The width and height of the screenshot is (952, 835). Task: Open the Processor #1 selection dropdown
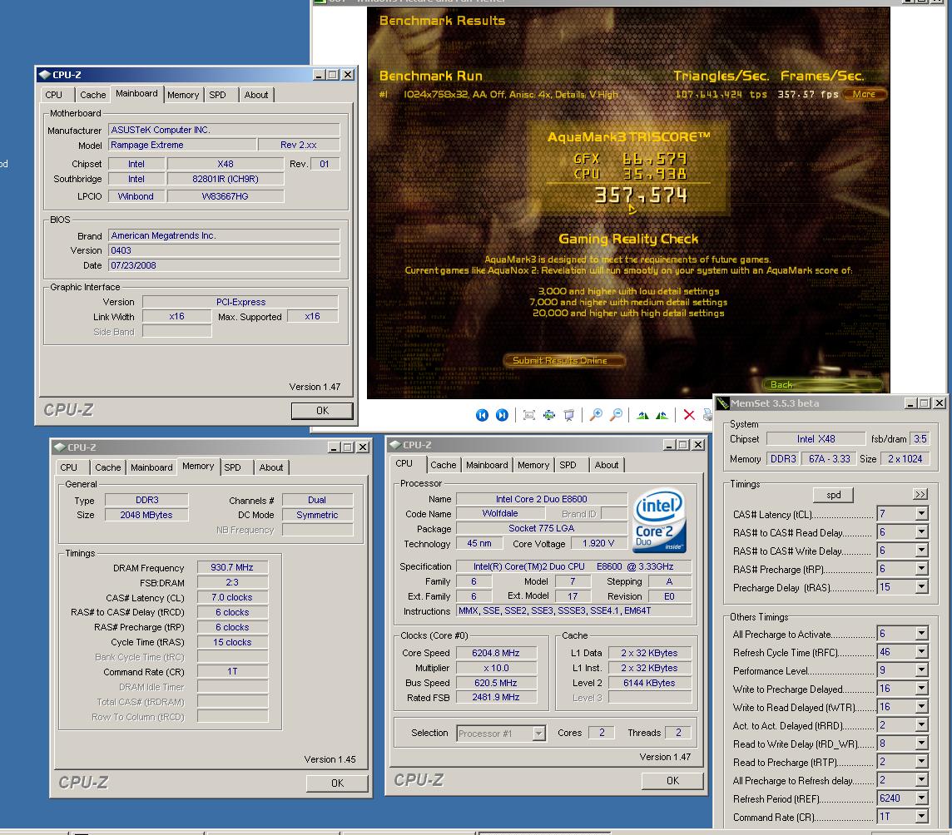coord(538,734)
